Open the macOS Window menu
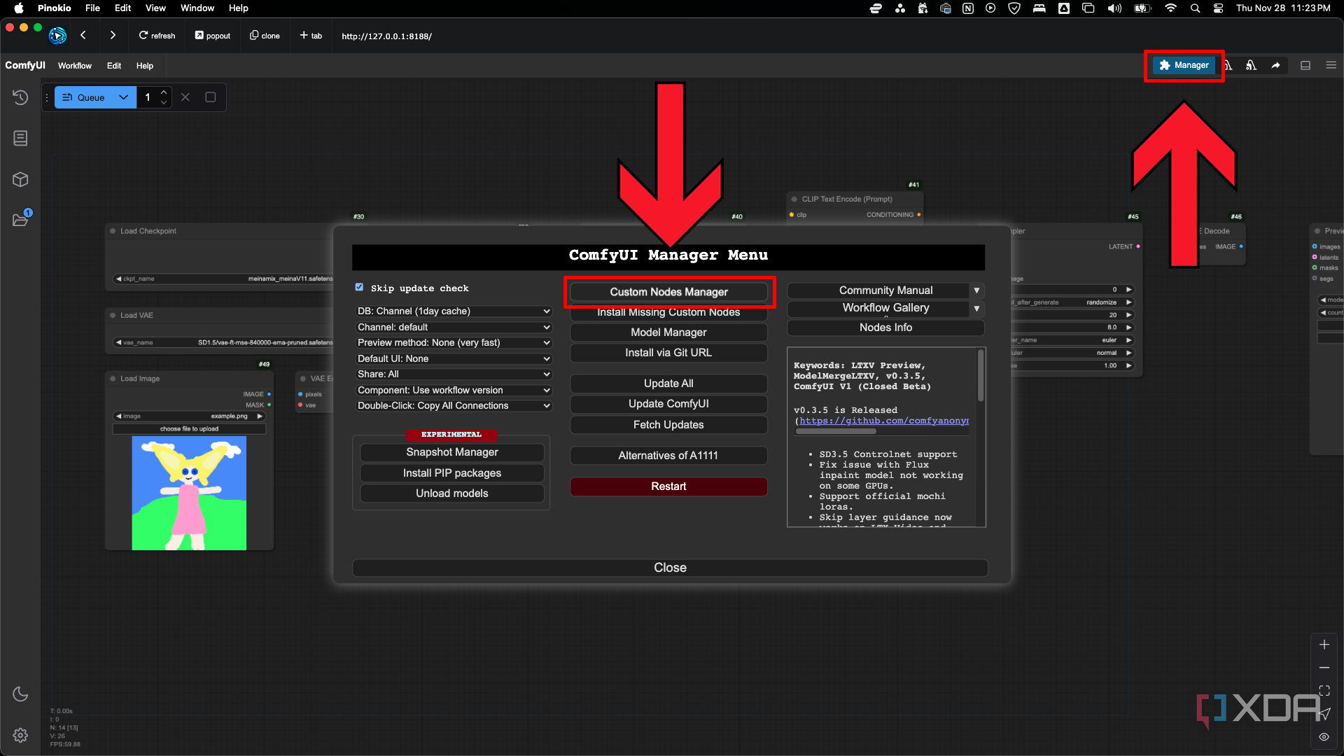 click(x=197, y=8)
